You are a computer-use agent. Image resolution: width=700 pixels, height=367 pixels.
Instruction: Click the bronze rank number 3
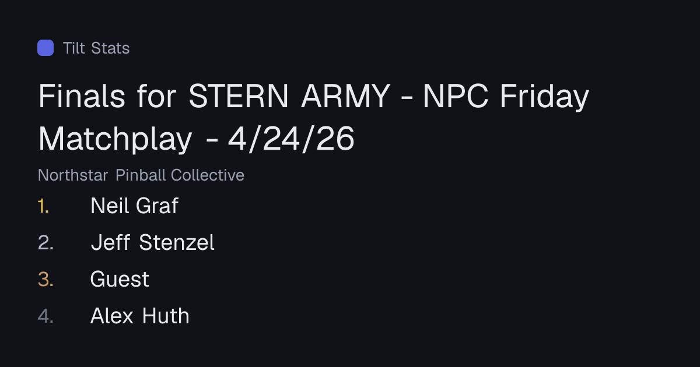tap(46, 279)
